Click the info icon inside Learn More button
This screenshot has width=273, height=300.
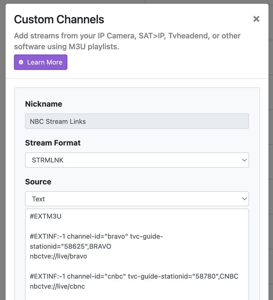pyautogui.click(x=21, y=62)
